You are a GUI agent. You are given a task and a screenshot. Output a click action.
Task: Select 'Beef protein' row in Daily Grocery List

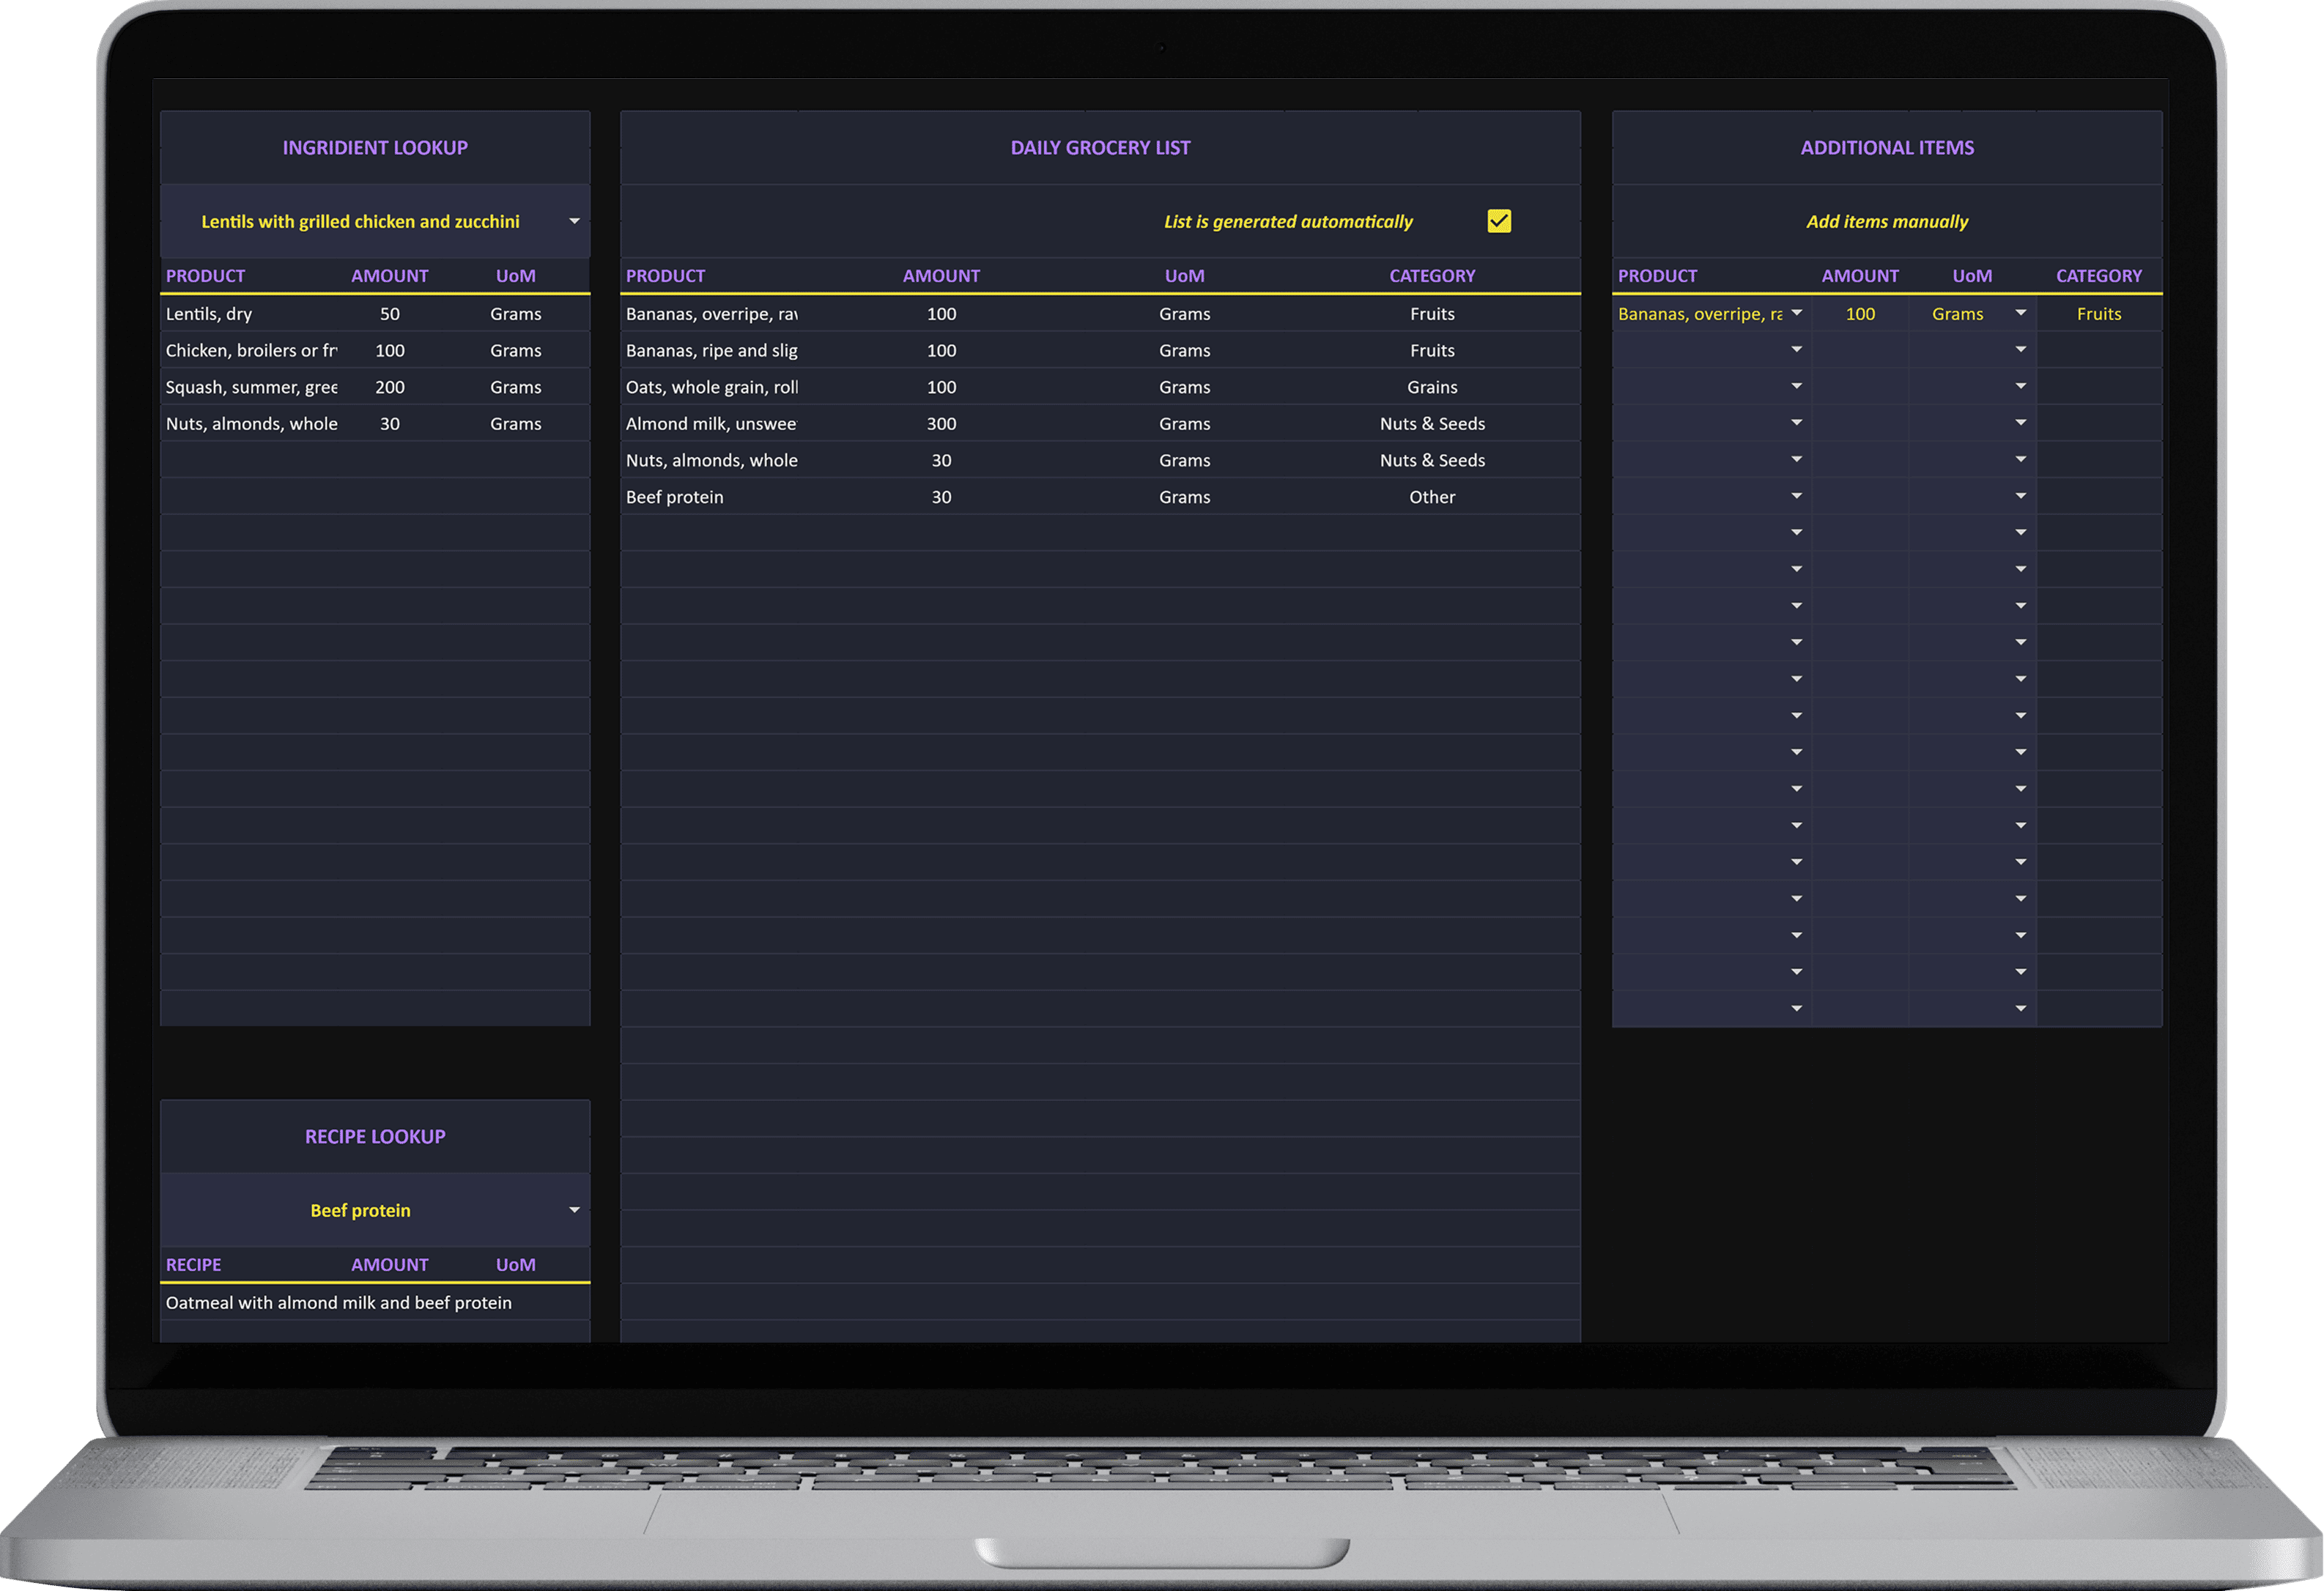[x=674, y=497]
